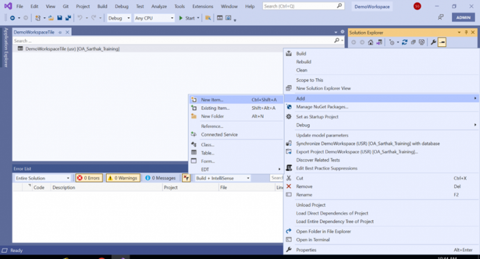
Task: Click Switch Views icon in Solution Explorer
Action: [379, 42]
